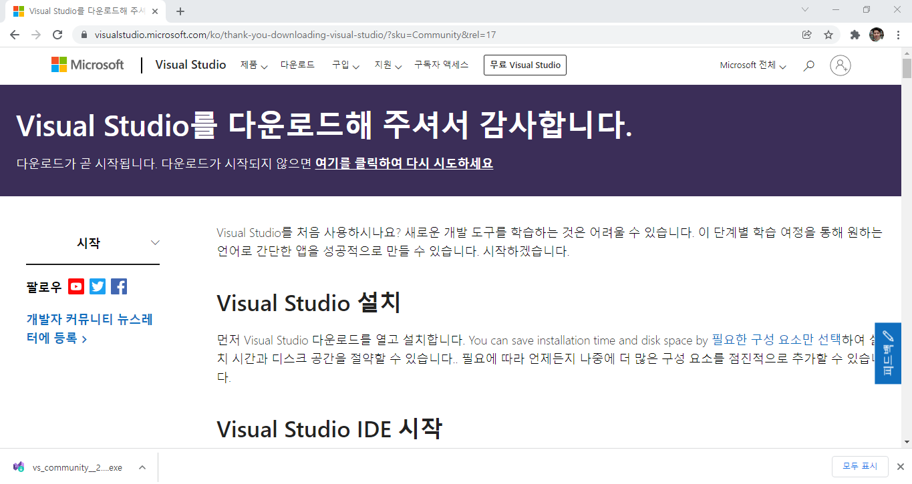Click the 여기를 클릭하여 retry download link
Image resolution: width=912 pixels, height=484 pixels.
(404, 163)
